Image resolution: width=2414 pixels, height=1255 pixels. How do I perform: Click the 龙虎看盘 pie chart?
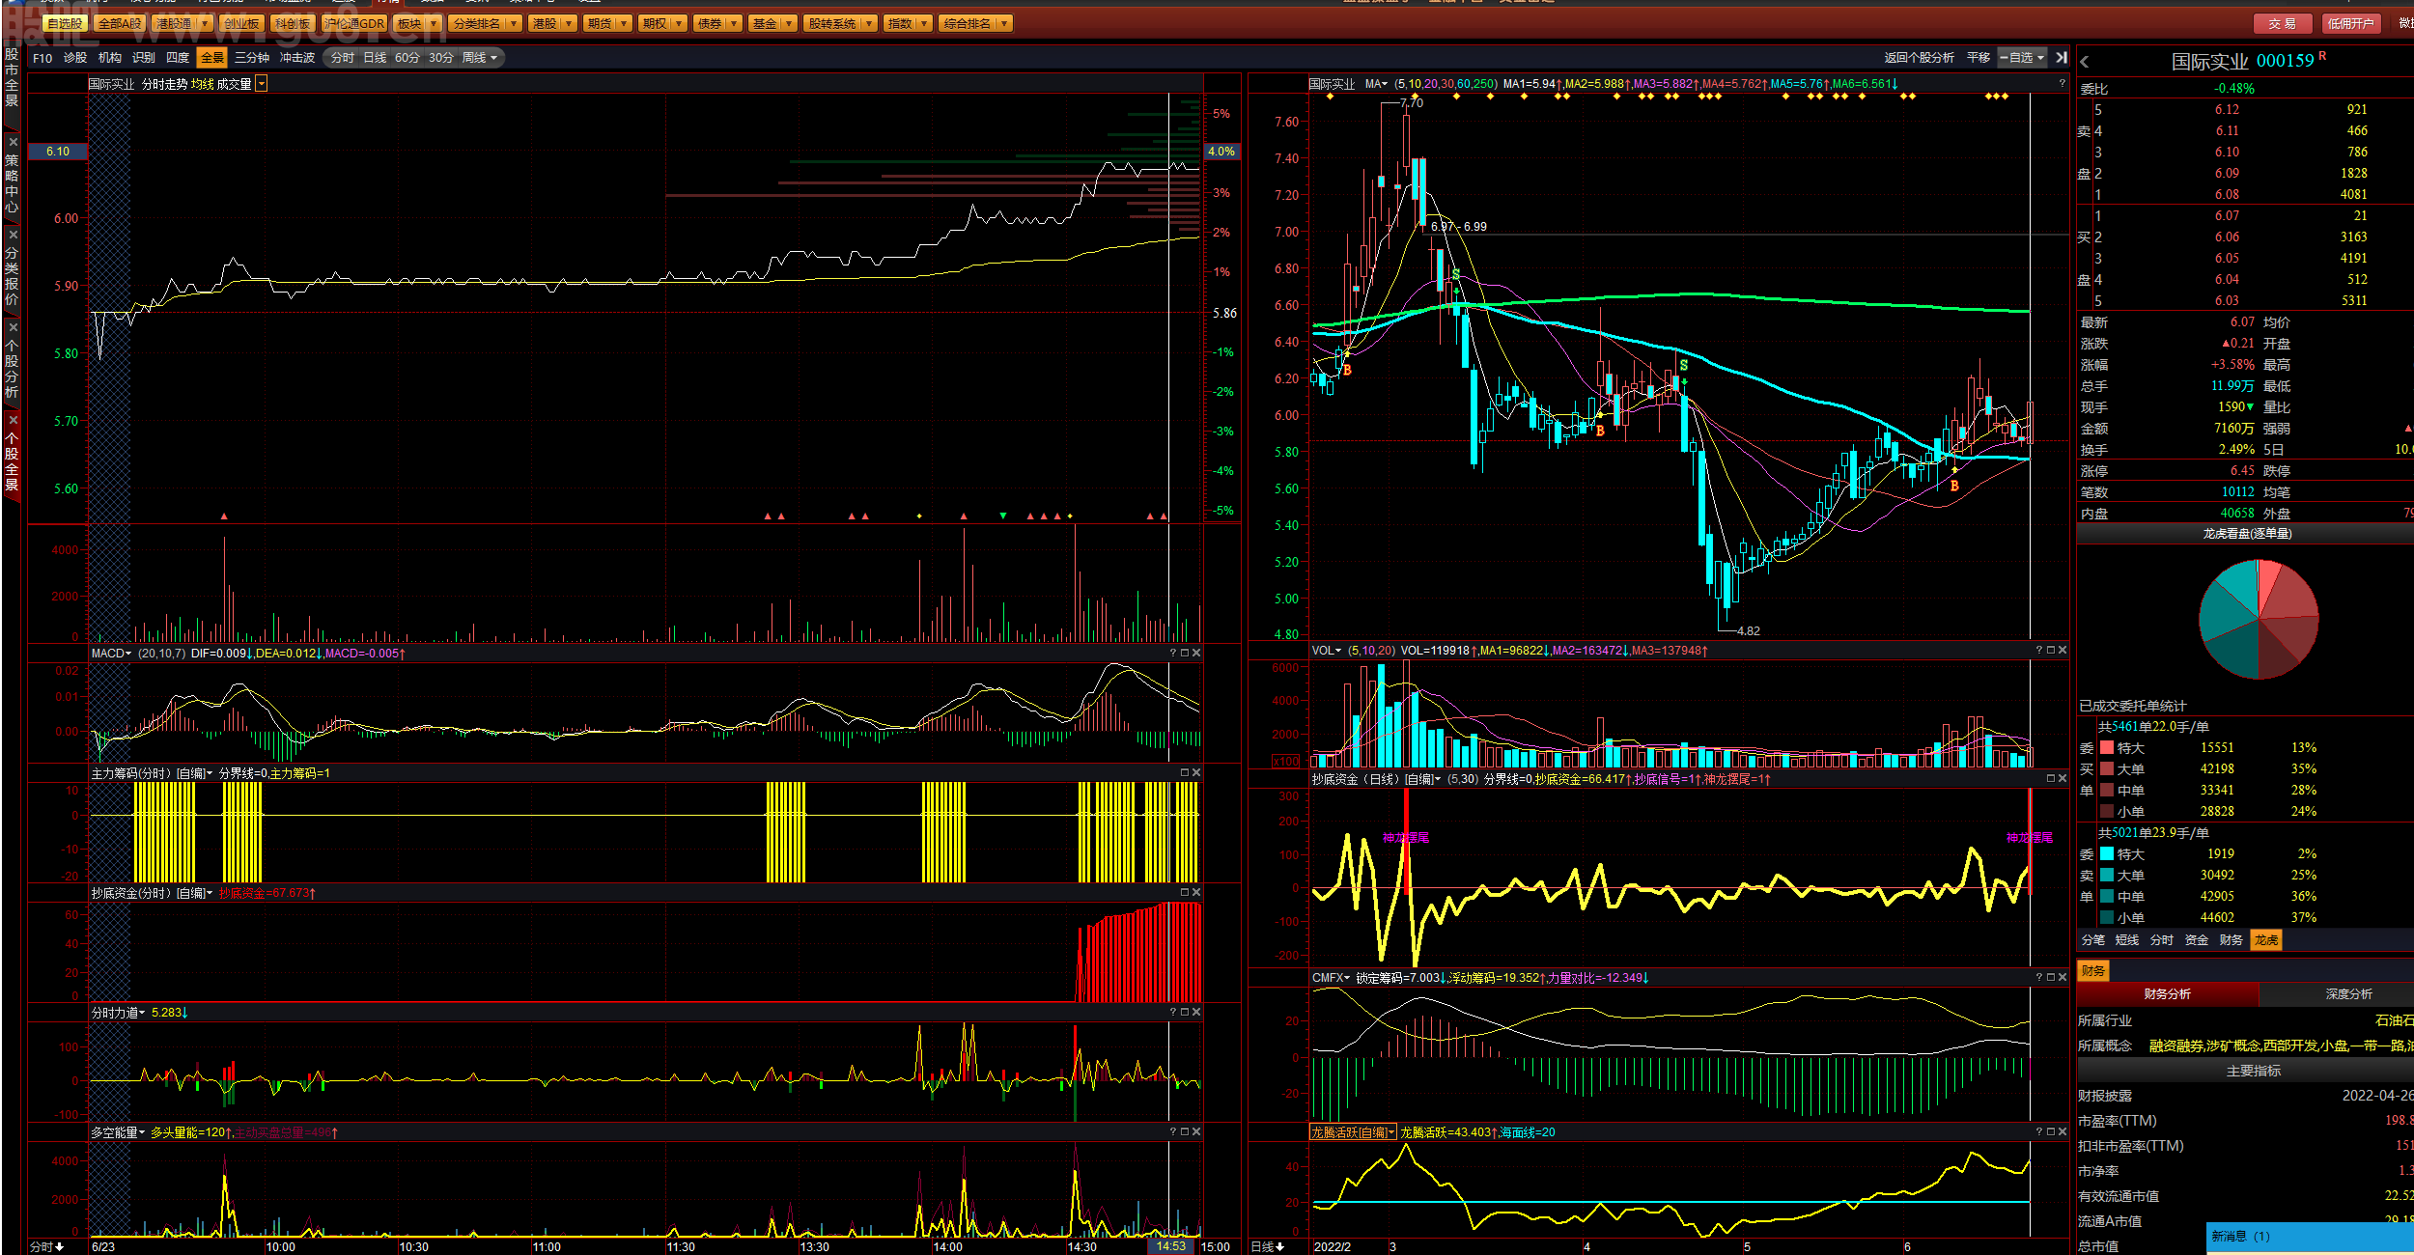(x=2259, y=619)
